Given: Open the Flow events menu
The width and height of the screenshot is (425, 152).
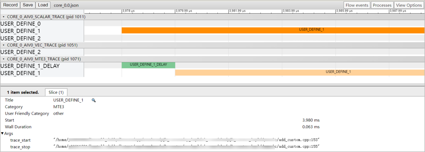Looking at the screenshot, I should coord(357,5).
